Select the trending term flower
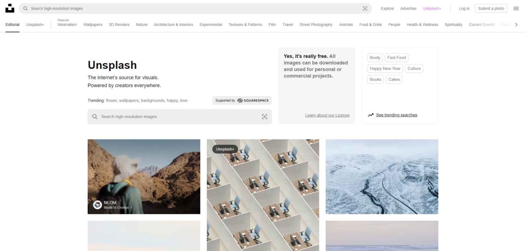This screenshot has height=251, width=526. tap(111, 100)
